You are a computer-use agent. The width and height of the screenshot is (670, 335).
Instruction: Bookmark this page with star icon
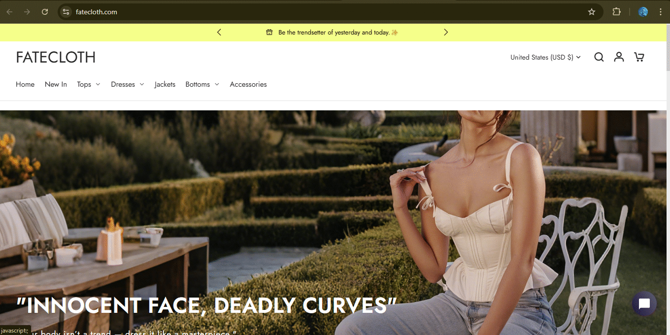[592, 12]
